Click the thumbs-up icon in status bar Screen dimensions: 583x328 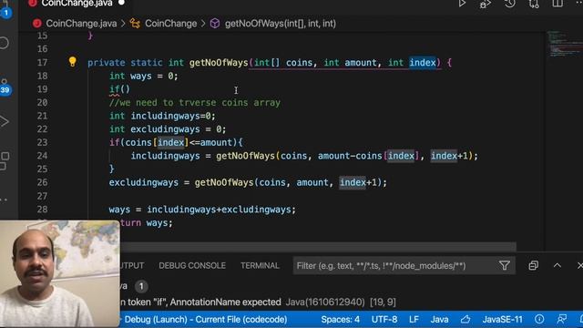coord(465,319)
